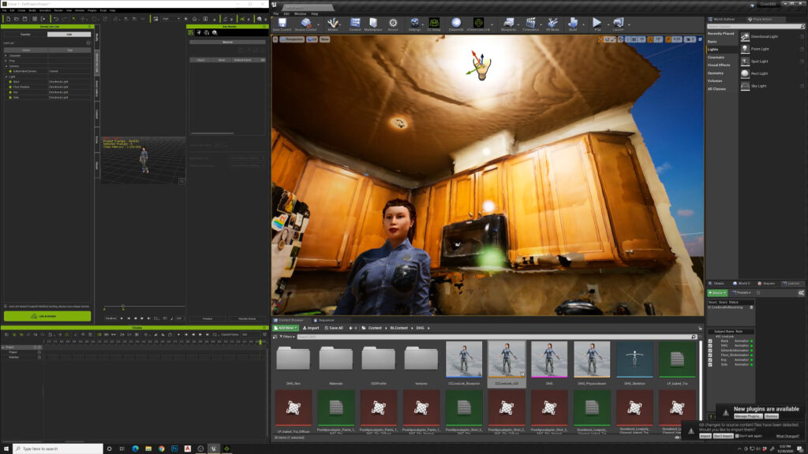Open the Add New dropdown in Content Browser
808x454 pixels.
coord(286,328)
